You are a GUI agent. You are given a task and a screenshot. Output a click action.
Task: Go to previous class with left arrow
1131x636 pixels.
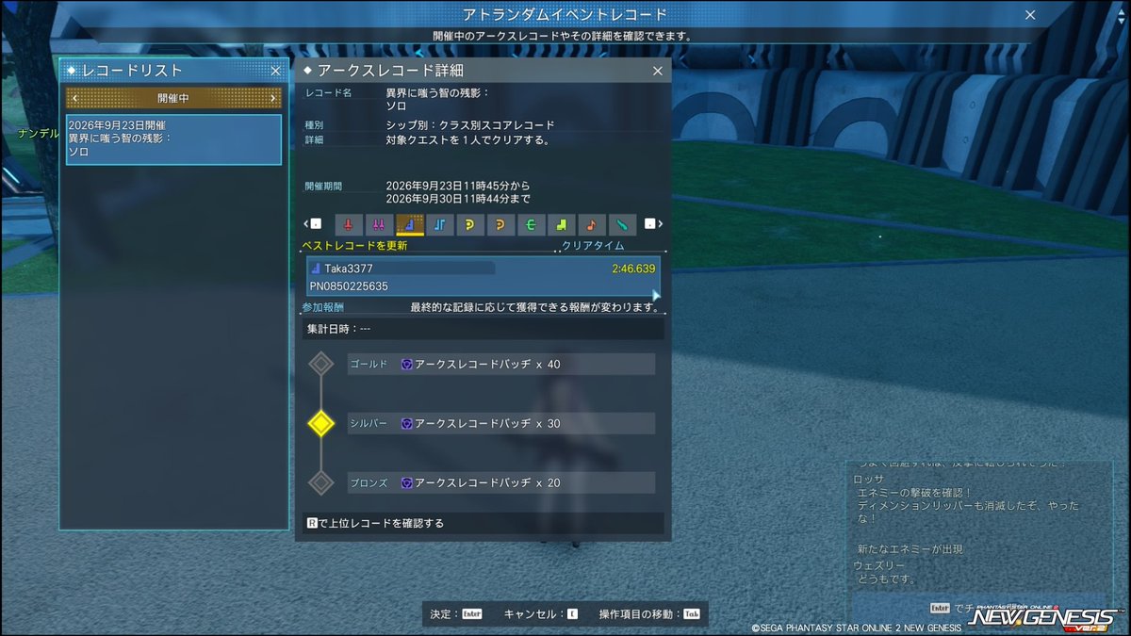(305, 224)
